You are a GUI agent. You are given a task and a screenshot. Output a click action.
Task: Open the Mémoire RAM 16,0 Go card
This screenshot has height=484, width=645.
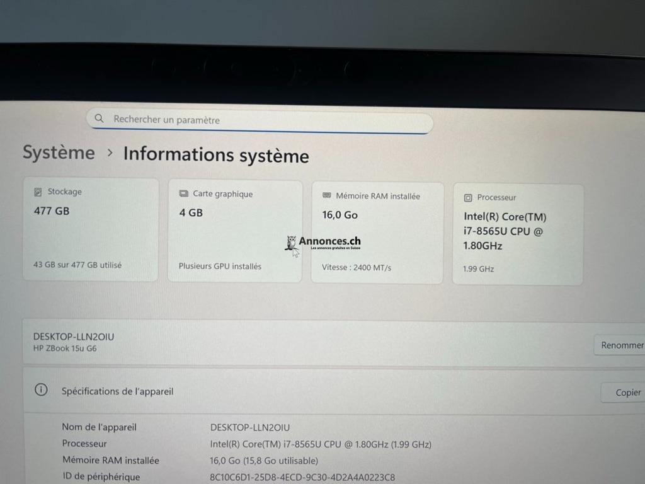(377, 233)
